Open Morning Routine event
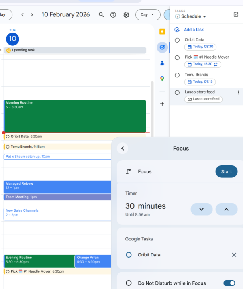 75,116
